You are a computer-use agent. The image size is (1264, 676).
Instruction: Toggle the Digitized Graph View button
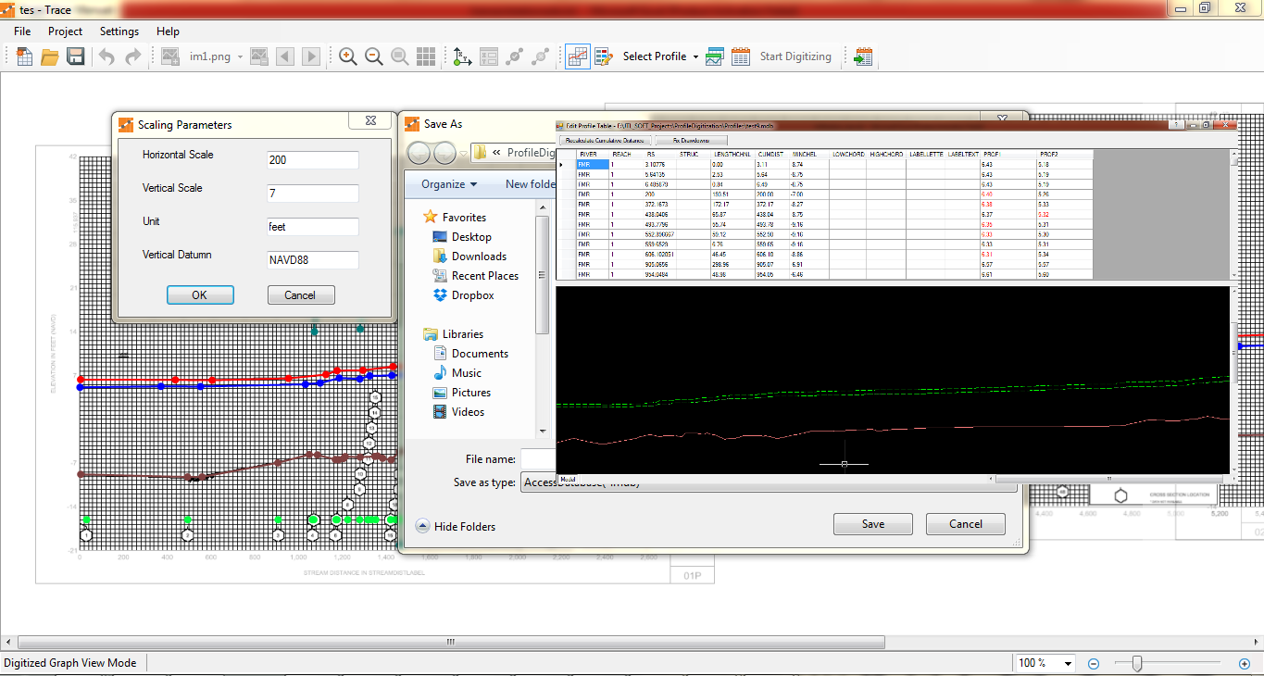[x=577, y=56]
